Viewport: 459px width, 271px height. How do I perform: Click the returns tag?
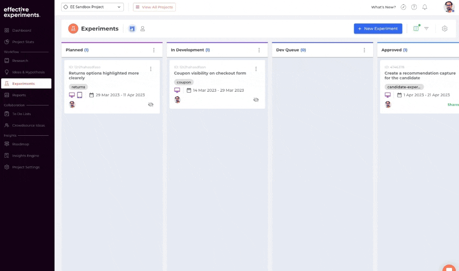78,87
